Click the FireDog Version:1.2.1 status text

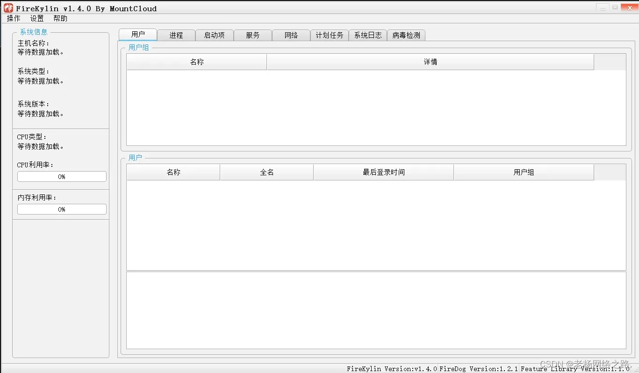tap(479, 369)
